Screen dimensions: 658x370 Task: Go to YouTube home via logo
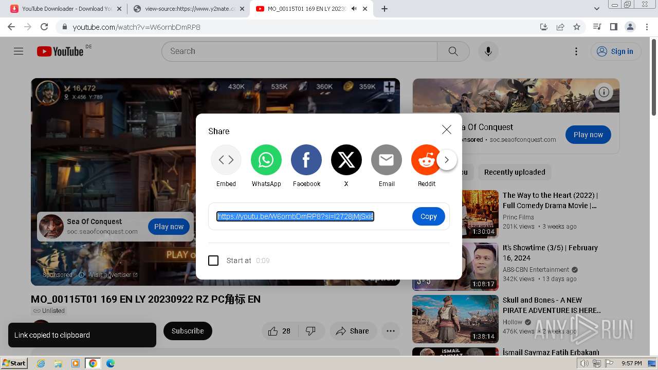tap(60, 51)
